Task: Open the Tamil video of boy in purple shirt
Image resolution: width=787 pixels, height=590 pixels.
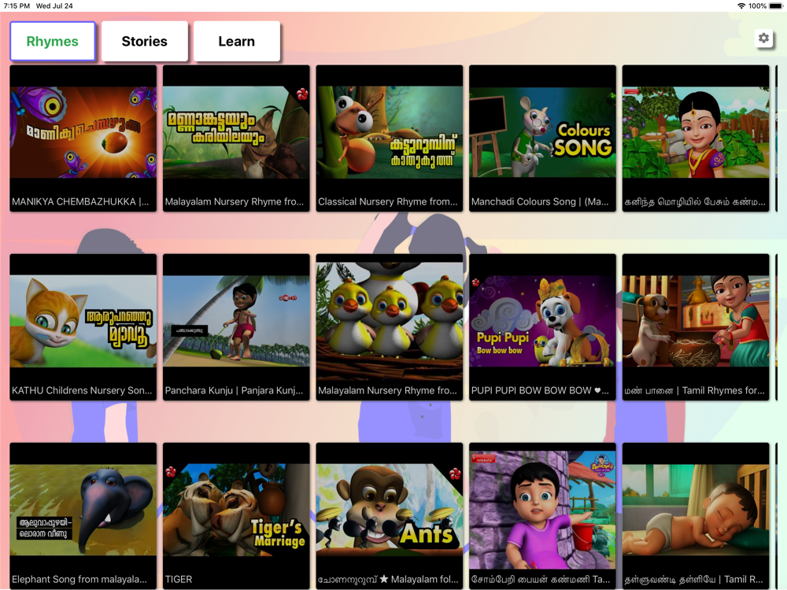Action: pyautogui.click(x=542, y=516)
